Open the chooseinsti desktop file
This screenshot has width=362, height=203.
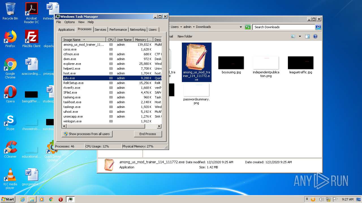pos(31,123)
